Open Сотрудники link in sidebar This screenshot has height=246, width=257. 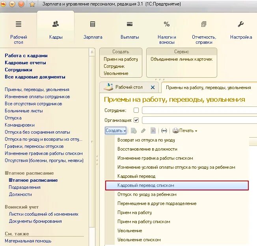pos(19,70)
